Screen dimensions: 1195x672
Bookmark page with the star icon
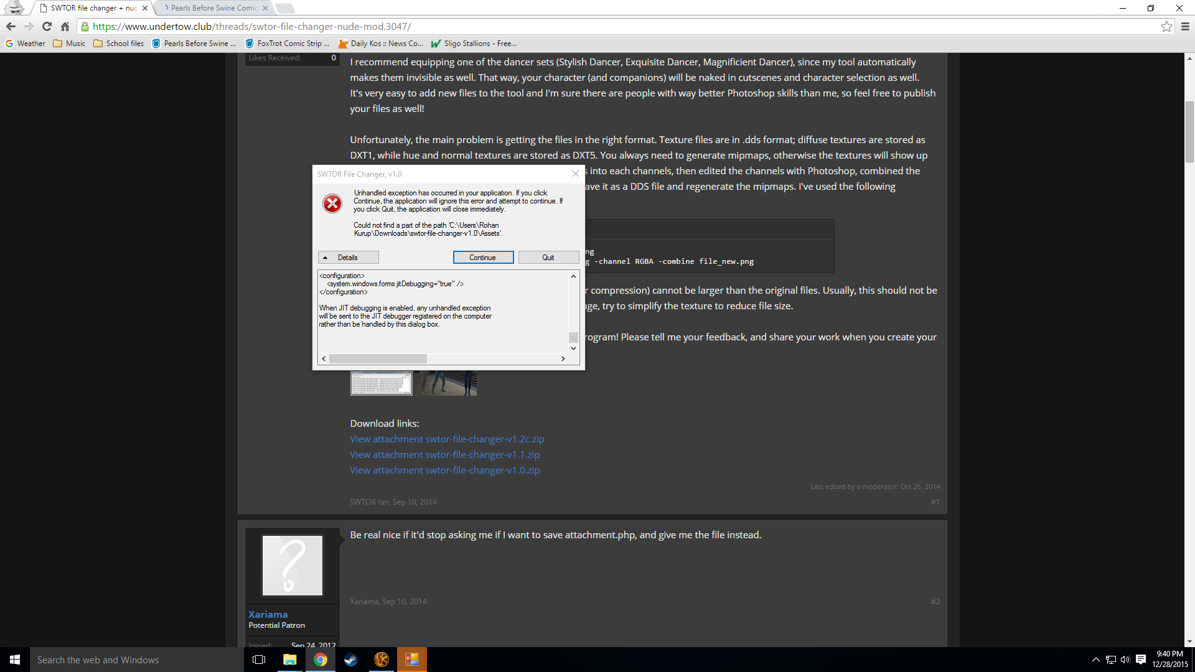[1166, 26]
